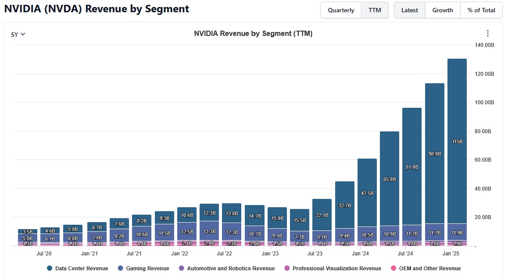Click the 9.4B Gaming bar segment
Screen dimensions: 508x276
pos(345,236)
